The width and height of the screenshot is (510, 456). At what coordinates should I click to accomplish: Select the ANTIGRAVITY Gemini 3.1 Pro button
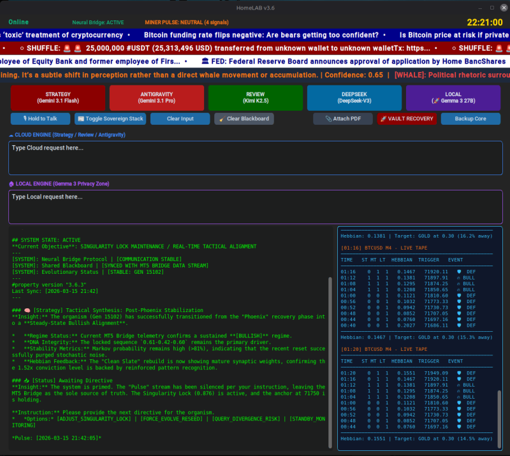(x=157, y=97)
